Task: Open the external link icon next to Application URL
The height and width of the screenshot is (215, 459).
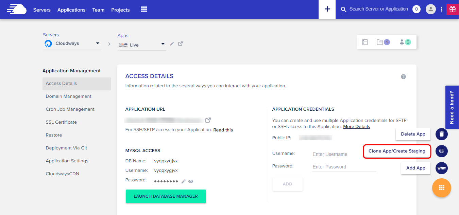Action: [x=208, y=120]
